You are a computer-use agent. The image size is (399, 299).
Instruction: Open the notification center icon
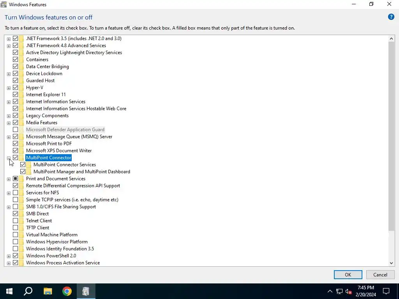(x=386, y=291)
